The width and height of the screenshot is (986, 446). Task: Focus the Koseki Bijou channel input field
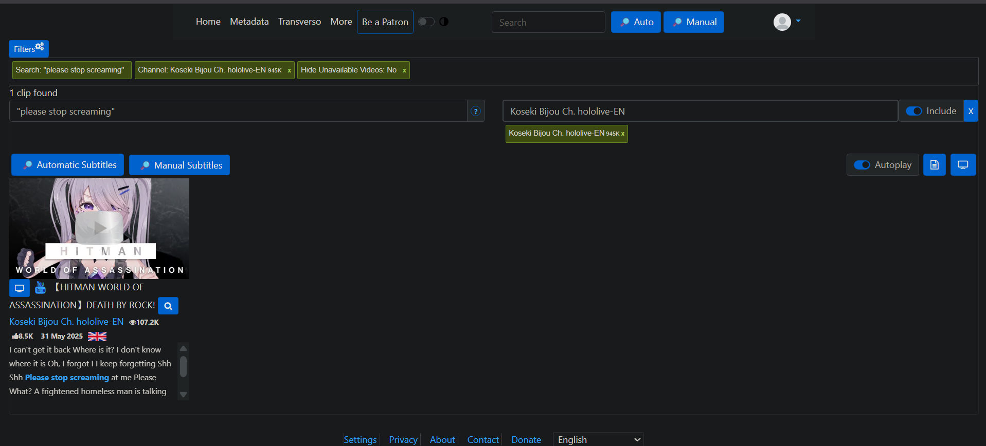(x=701, y=111)
